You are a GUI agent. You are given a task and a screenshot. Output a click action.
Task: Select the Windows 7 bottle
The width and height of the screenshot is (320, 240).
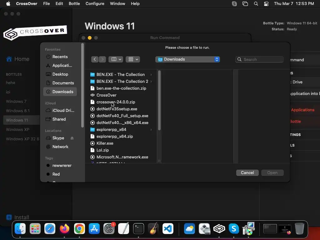16,102
